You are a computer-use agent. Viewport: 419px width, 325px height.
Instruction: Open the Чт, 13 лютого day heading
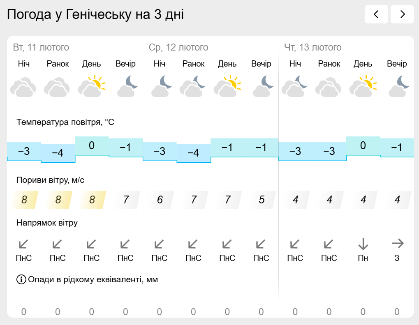(x=313, y=47)
